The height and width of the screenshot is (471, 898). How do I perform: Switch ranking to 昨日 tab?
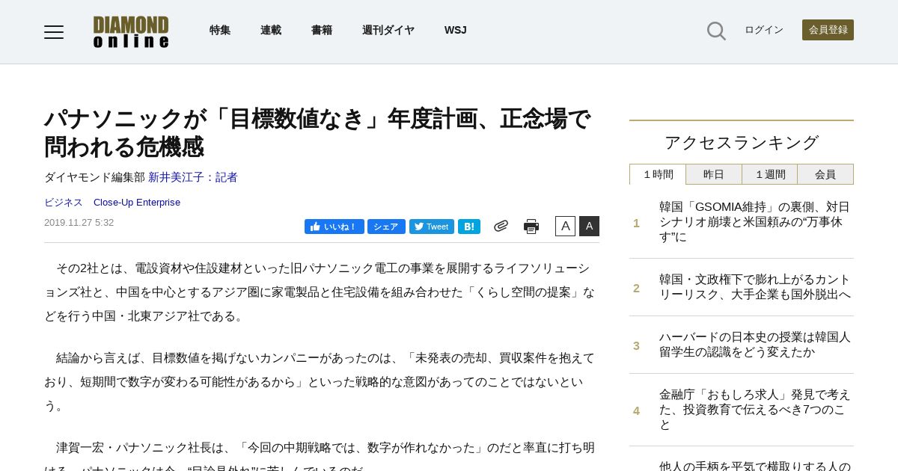pyautogui.click(x=714, y=174)
